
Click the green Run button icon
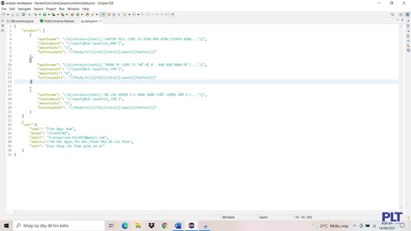click(45, 15)
